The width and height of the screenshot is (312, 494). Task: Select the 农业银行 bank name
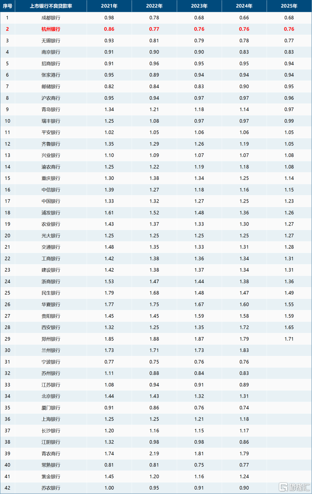(x=51, y=224)
